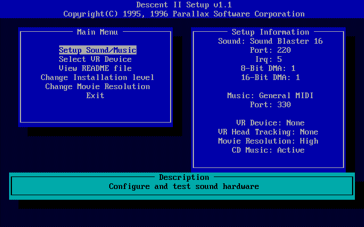Select Change Installation level
This screenshot has width=364, height=227.
point(97,77)
